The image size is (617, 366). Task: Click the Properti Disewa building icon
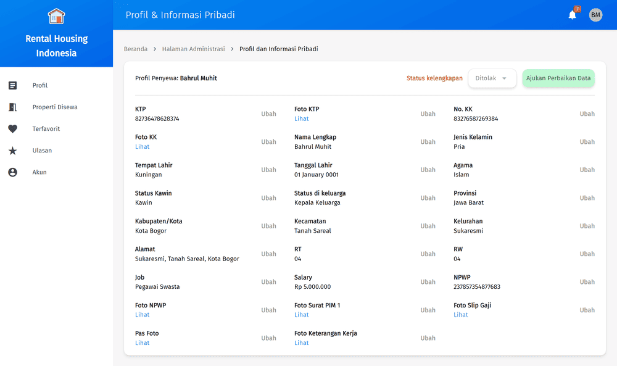pos(13,107)
